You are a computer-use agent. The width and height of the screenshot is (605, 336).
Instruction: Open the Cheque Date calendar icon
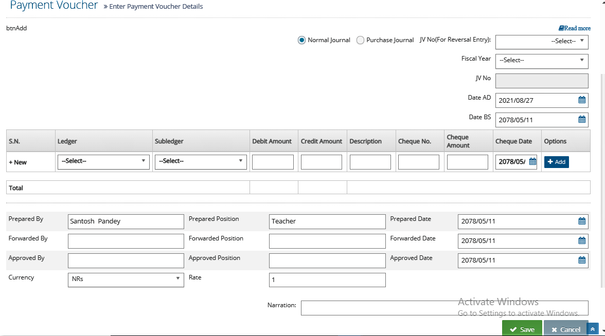coord(532,161)
